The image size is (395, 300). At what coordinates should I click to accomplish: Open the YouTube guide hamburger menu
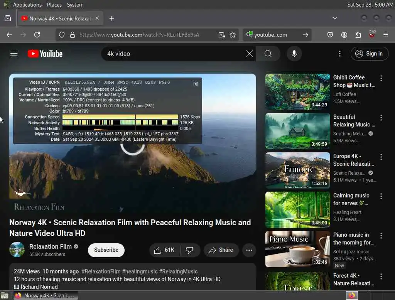14,54
